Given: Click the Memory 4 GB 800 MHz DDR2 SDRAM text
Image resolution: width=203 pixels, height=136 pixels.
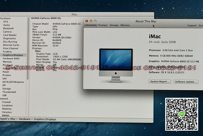Looking at the screenshot, I should click(x=171, y=56).
